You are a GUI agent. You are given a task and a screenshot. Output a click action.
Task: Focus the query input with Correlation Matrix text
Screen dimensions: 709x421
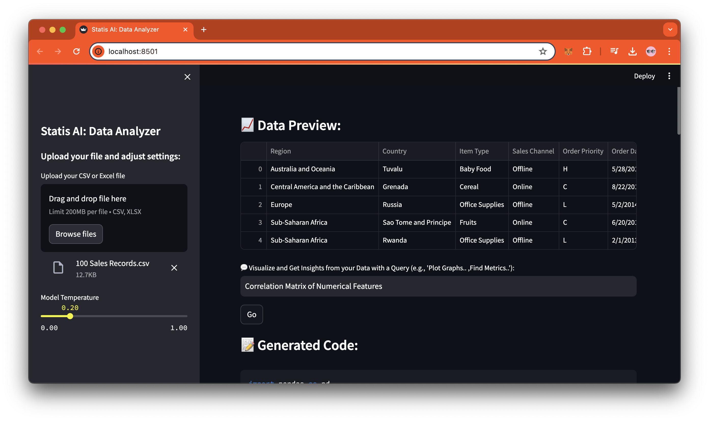pyautogui.click(x=438, y=286)
